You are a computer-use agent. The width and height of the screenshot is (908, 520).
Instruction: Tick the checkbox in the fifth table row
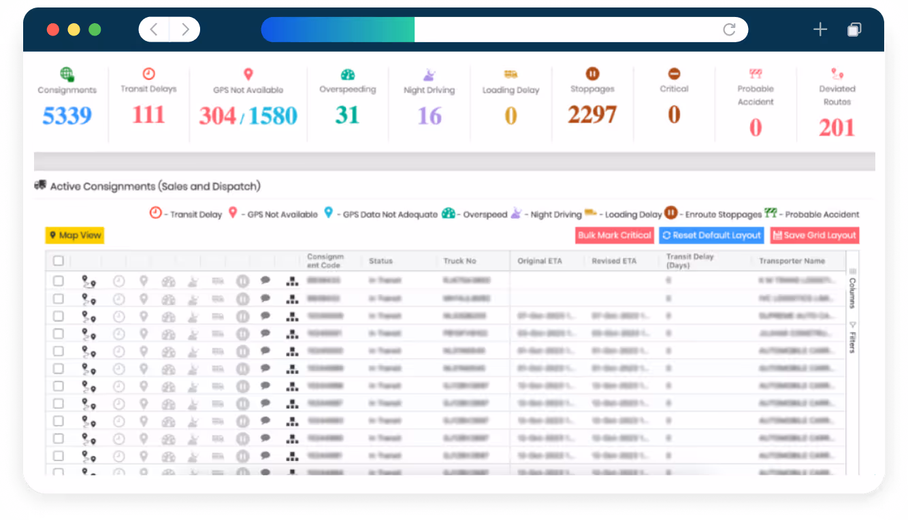(59, 351)
